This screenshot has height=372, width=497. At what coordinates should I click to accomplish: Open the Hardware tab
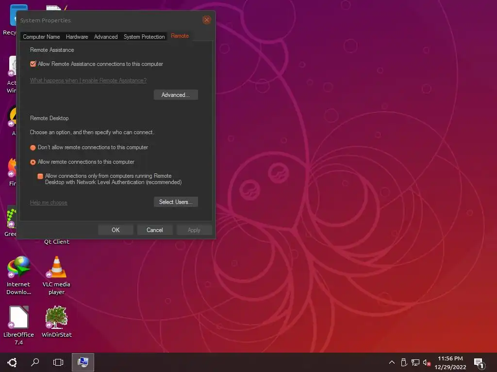pyautogui.click(x=77, y=37)
